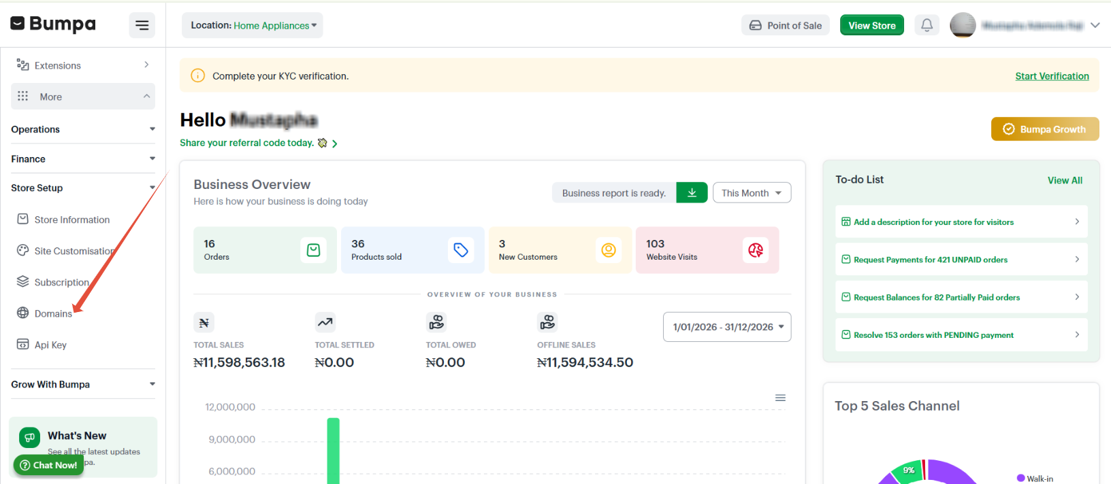Viewport: 1111px width, 484px height.
Task: Click chevron on Resolve 153 orders row
Action: coord(1077,334)
